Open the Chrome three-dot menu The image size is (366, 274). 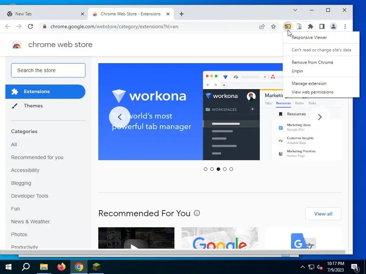coord(345,26)
